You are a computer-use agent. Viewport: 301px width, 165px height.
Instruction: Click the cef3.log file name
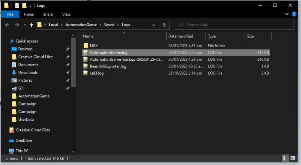point(97,73)
